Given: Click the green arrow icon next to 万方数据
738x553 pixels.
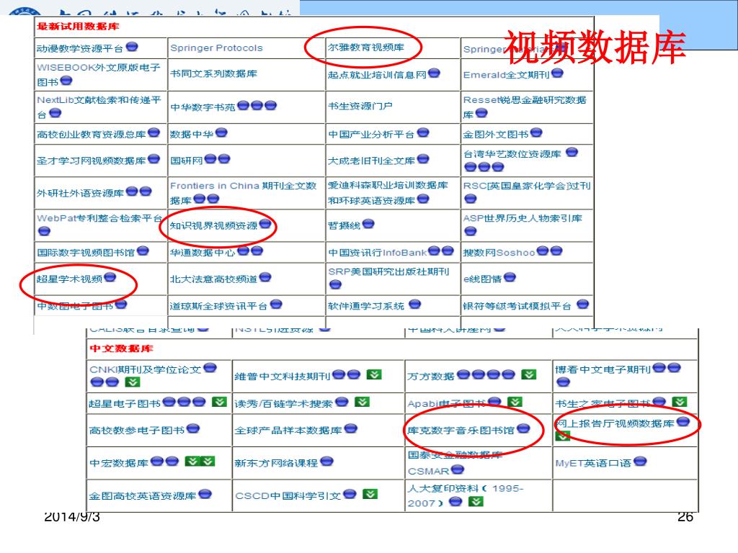Looking at the screenshot, I should [x=529, y=374].
